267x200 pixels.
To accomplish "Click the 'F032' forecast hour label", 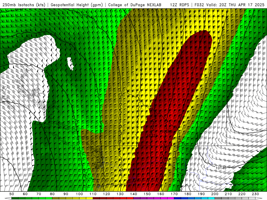I will [199, 5].
